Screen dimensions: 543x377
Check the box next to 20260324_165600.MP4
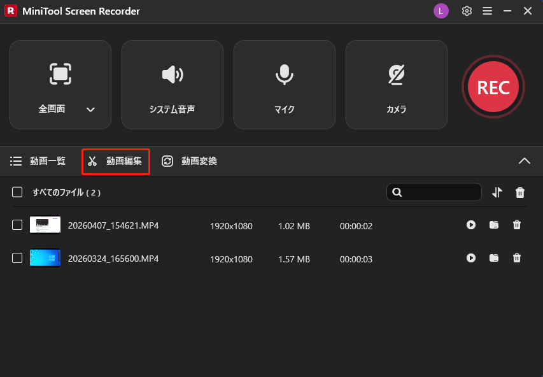click(x=17, y=258)
